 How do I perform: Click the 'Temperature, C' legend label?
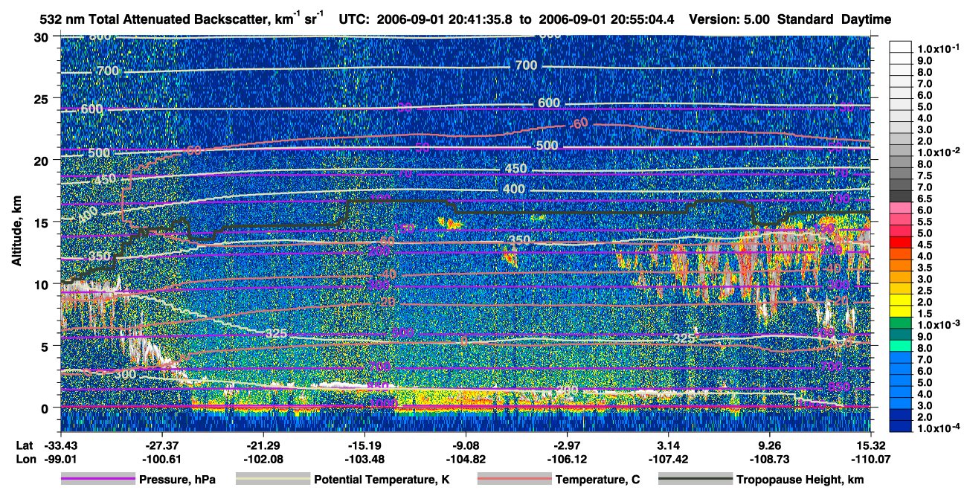pos(597,480)
